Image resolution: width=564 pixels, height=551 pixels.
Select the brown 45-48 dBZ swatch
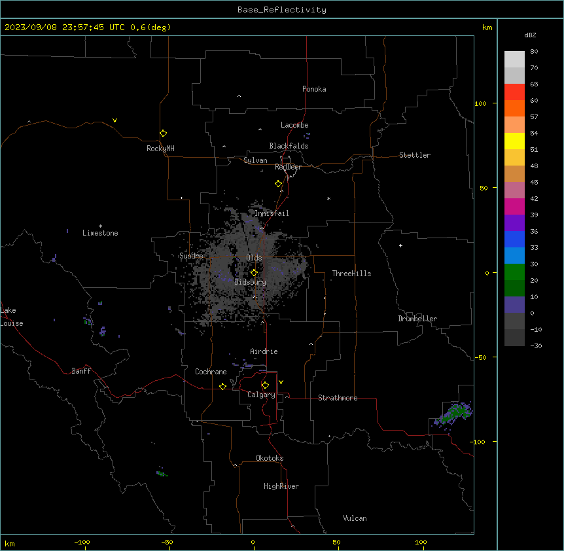point(514,173)
